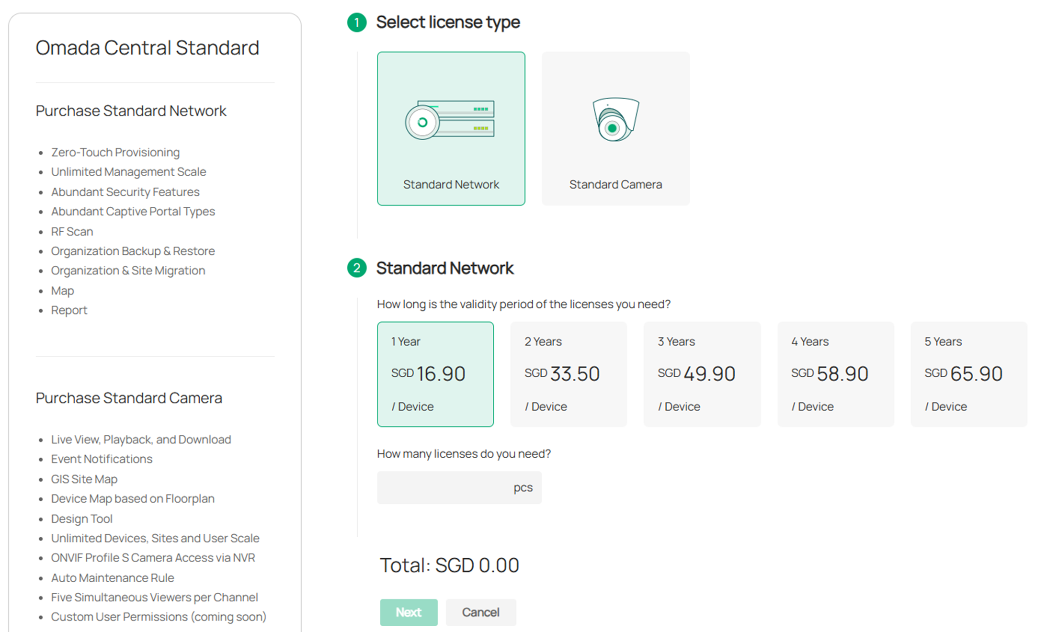This screenshot has width=1047, height=632.
Task: Click Event Notifications list item
Action: click(102, 459)
